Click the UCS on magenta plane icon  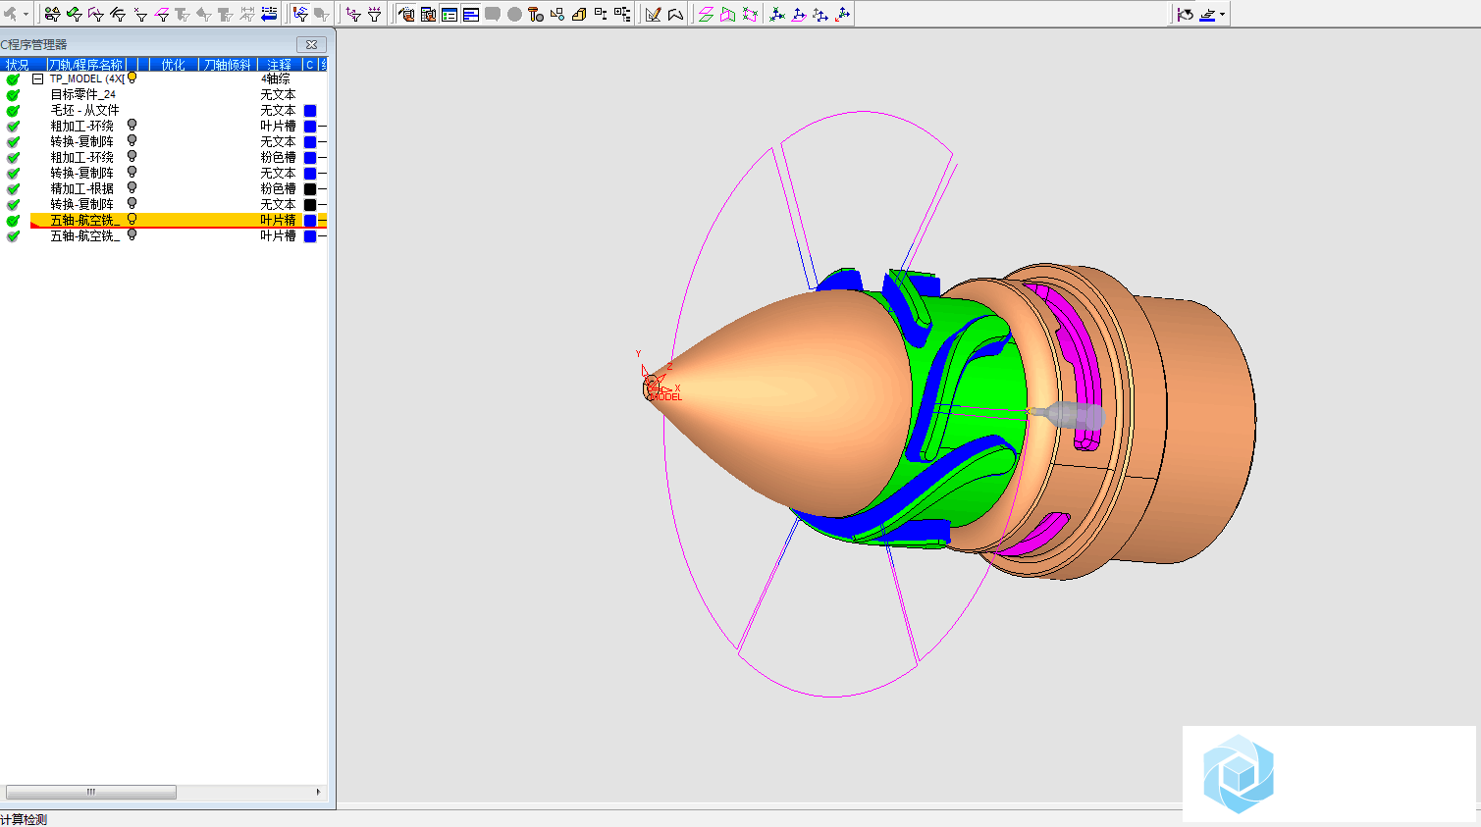tap(798, 14)
